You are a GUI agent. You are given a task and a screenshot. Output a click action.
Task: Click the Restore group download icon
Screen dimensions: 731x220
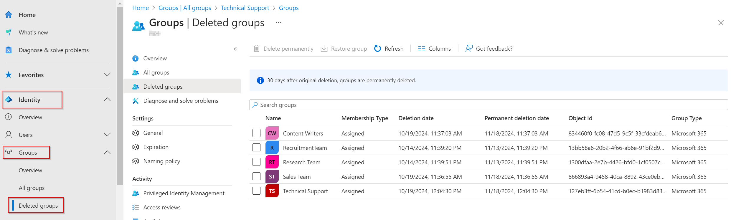[x=324, y=48]
